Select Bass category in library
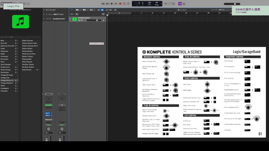Image resolution: width=269 pixels, height=151 pixels. (2, 41)
